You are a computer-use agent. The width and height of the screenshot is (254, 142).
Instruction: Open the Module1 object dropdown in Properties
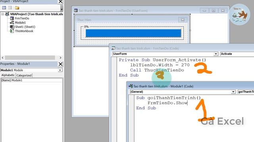60,70
